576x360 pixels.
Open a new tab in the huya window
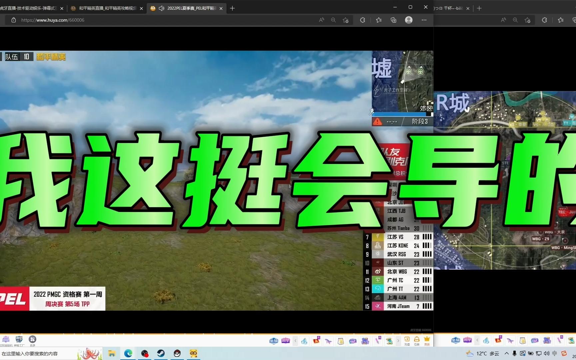coord(233,8)
